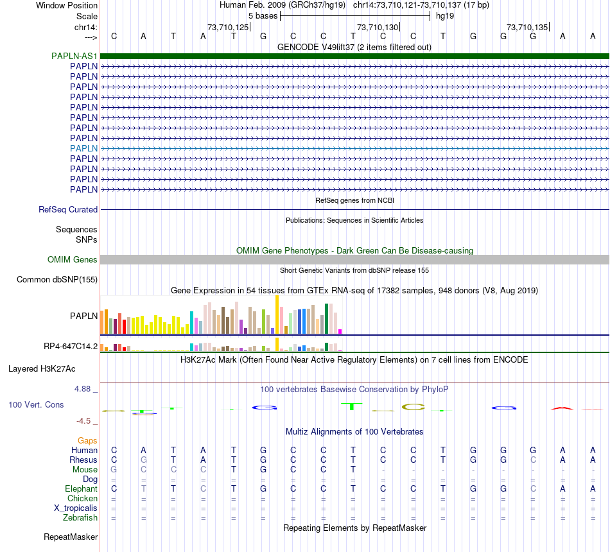Select the Zebrafish alignment row label
Image resolution: width=610 pixels, height=552 pixels.
click(80, 518)
